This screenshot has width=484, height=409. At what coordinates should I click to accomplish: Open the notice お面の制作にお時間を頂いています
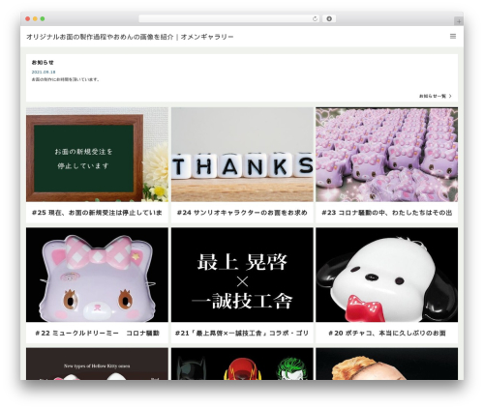[66, 79]
